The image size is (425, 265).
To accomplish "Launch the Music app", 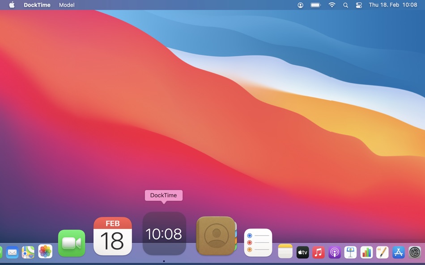I will tap(319, 252).
